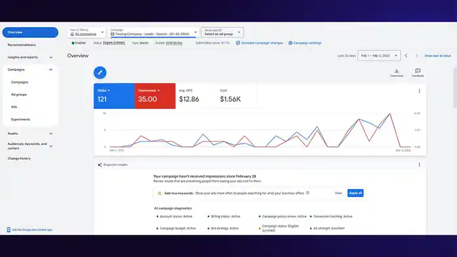Open the Conversions metric dropdown

click(x=149, y=91)
